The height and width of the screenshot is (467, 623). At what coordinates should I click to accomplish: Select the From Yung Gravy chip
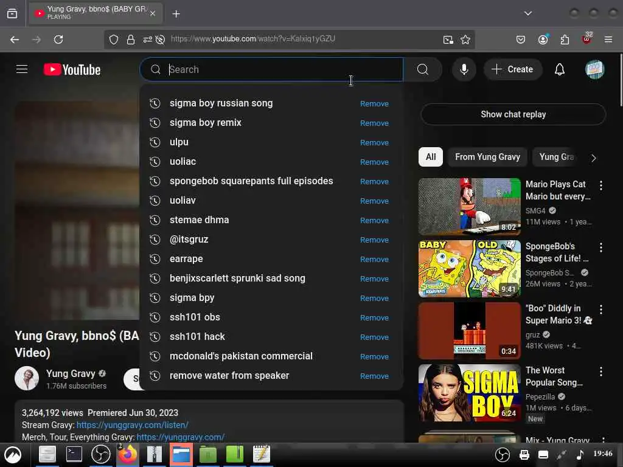tap(487, 157)
